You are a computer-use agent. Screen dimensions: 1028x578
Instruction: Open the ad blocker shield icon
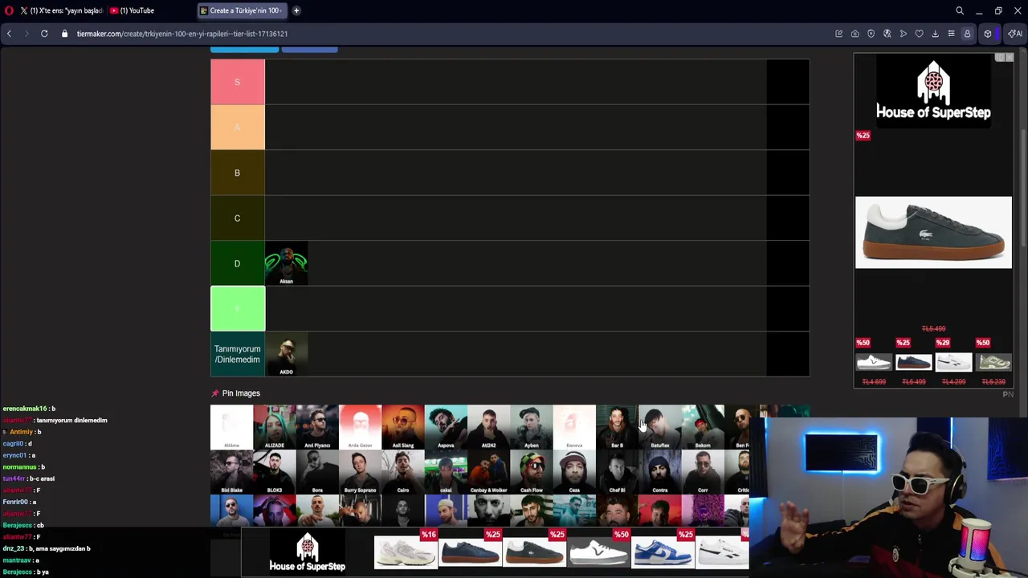871,34
